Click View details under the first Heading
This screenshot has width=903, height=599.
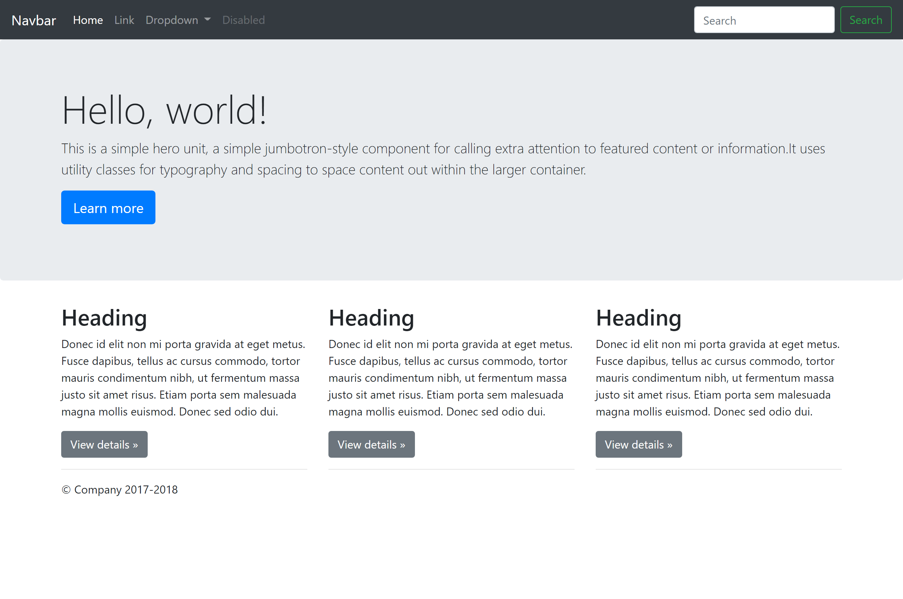click(104, 444)
